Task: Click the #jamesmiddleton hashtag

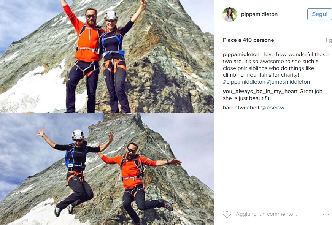Action: (288, 82)
